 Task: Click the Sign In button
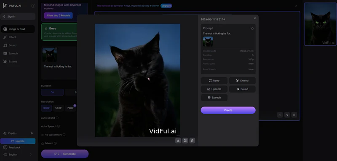tap(18, 16)
